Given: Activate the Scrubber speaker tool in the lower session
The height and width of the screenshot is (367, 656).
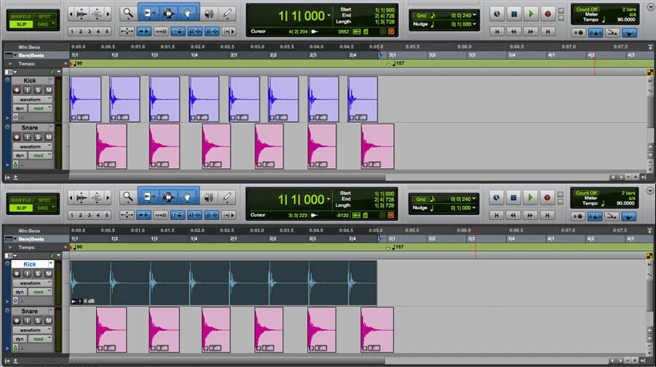Looking at the screenshot, I should click(209, 197).
